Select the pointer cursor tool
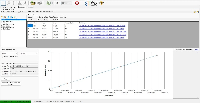The height and width of the screenshot is (103, 200). 3,3
